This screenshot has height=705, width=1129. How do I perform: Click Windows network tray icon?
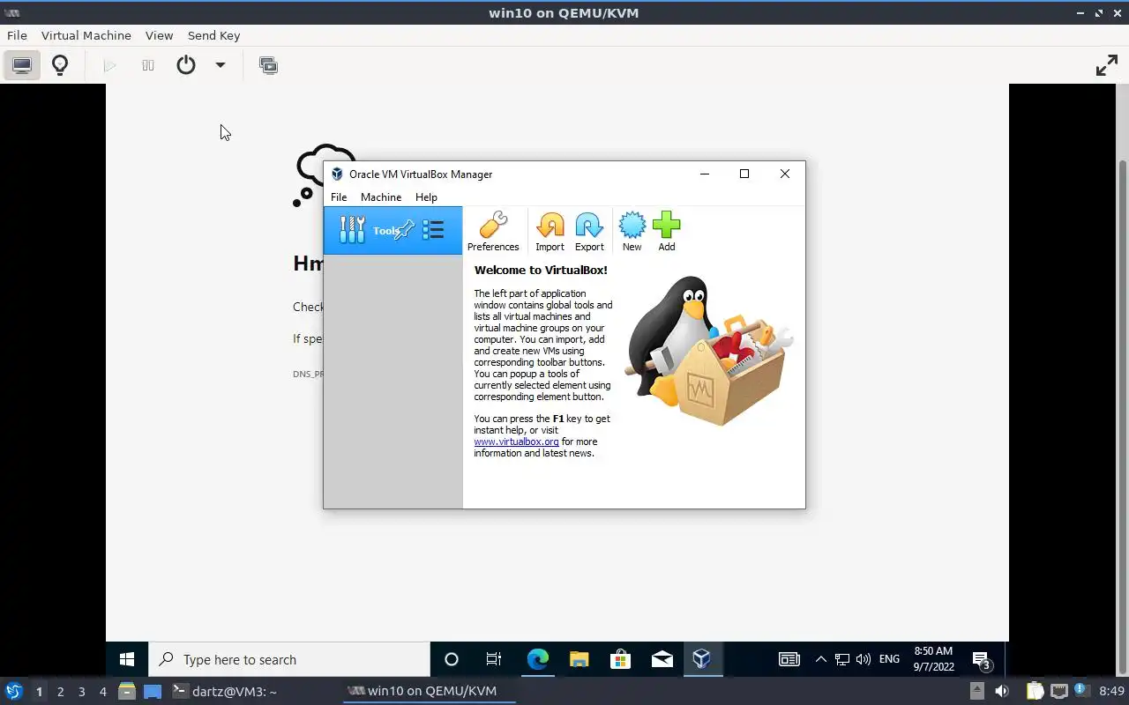tap(842, 659)
